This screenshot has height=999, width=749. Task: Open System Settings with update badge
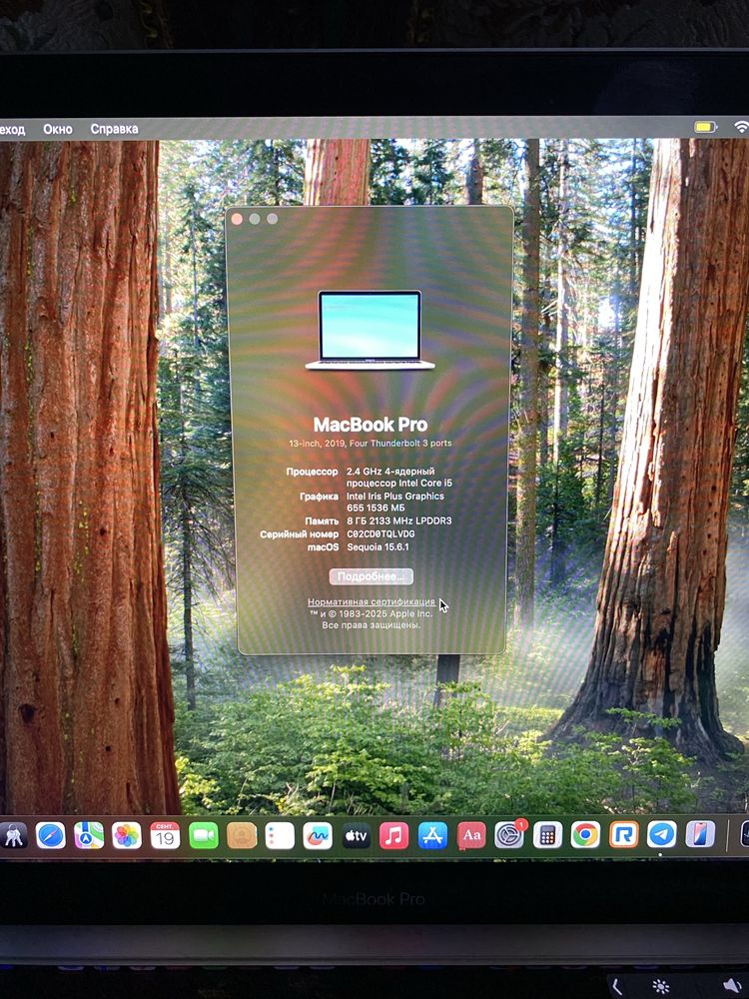click(x=509, y=834)
